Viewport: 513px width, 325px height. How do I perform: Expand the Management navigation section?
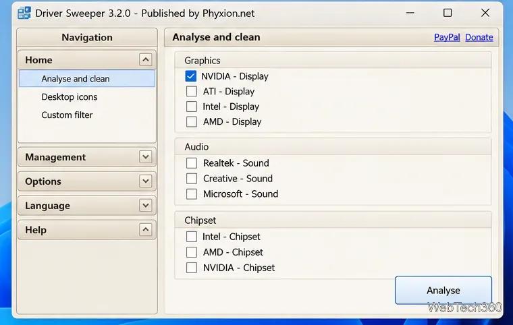click(146, 157)
